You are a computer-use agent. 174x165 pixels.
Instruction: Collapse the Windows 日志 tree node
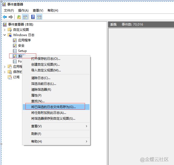pos(4,35)
